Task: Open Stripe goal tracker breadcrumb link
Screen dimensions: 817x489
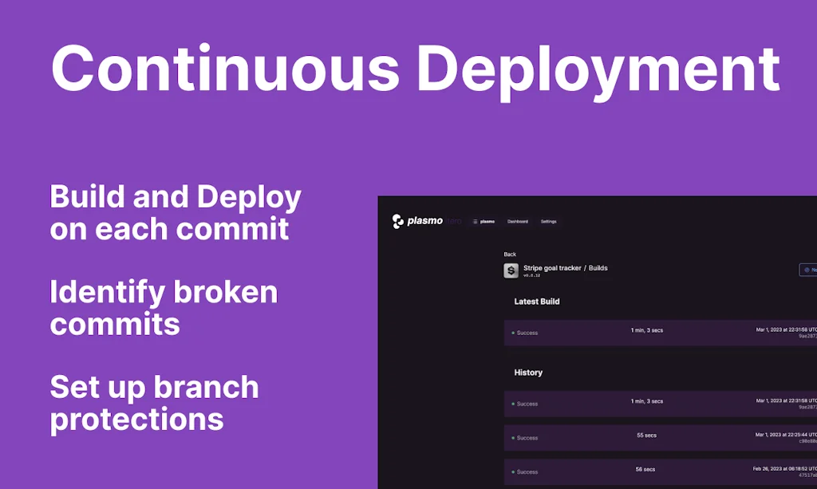Action: pos(552,268)
